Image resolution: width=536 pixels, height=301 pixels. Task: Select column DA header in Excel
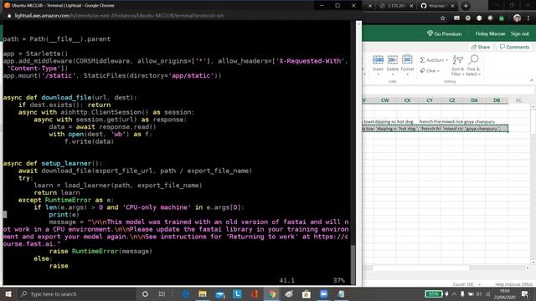(474, 100)
